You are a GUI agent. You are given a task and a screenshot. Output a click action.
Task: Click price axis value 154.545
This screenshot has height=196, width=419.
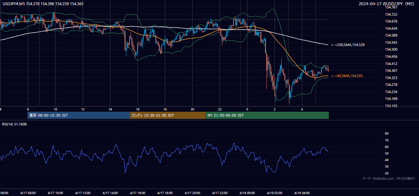click(x=391, y=42)
